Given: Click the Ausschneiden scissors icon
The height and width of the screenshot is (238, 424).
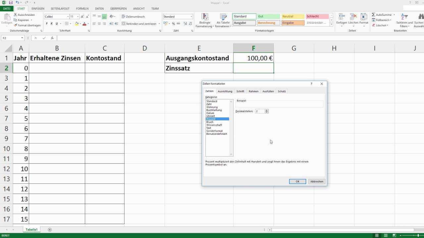Looking at the screenshot, I should pyautogui.click(x=15, y=15).
